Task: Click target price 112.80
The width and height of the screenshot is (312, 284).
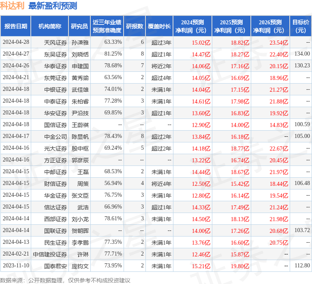Action: pyautogui.click(x=302, y=265)
